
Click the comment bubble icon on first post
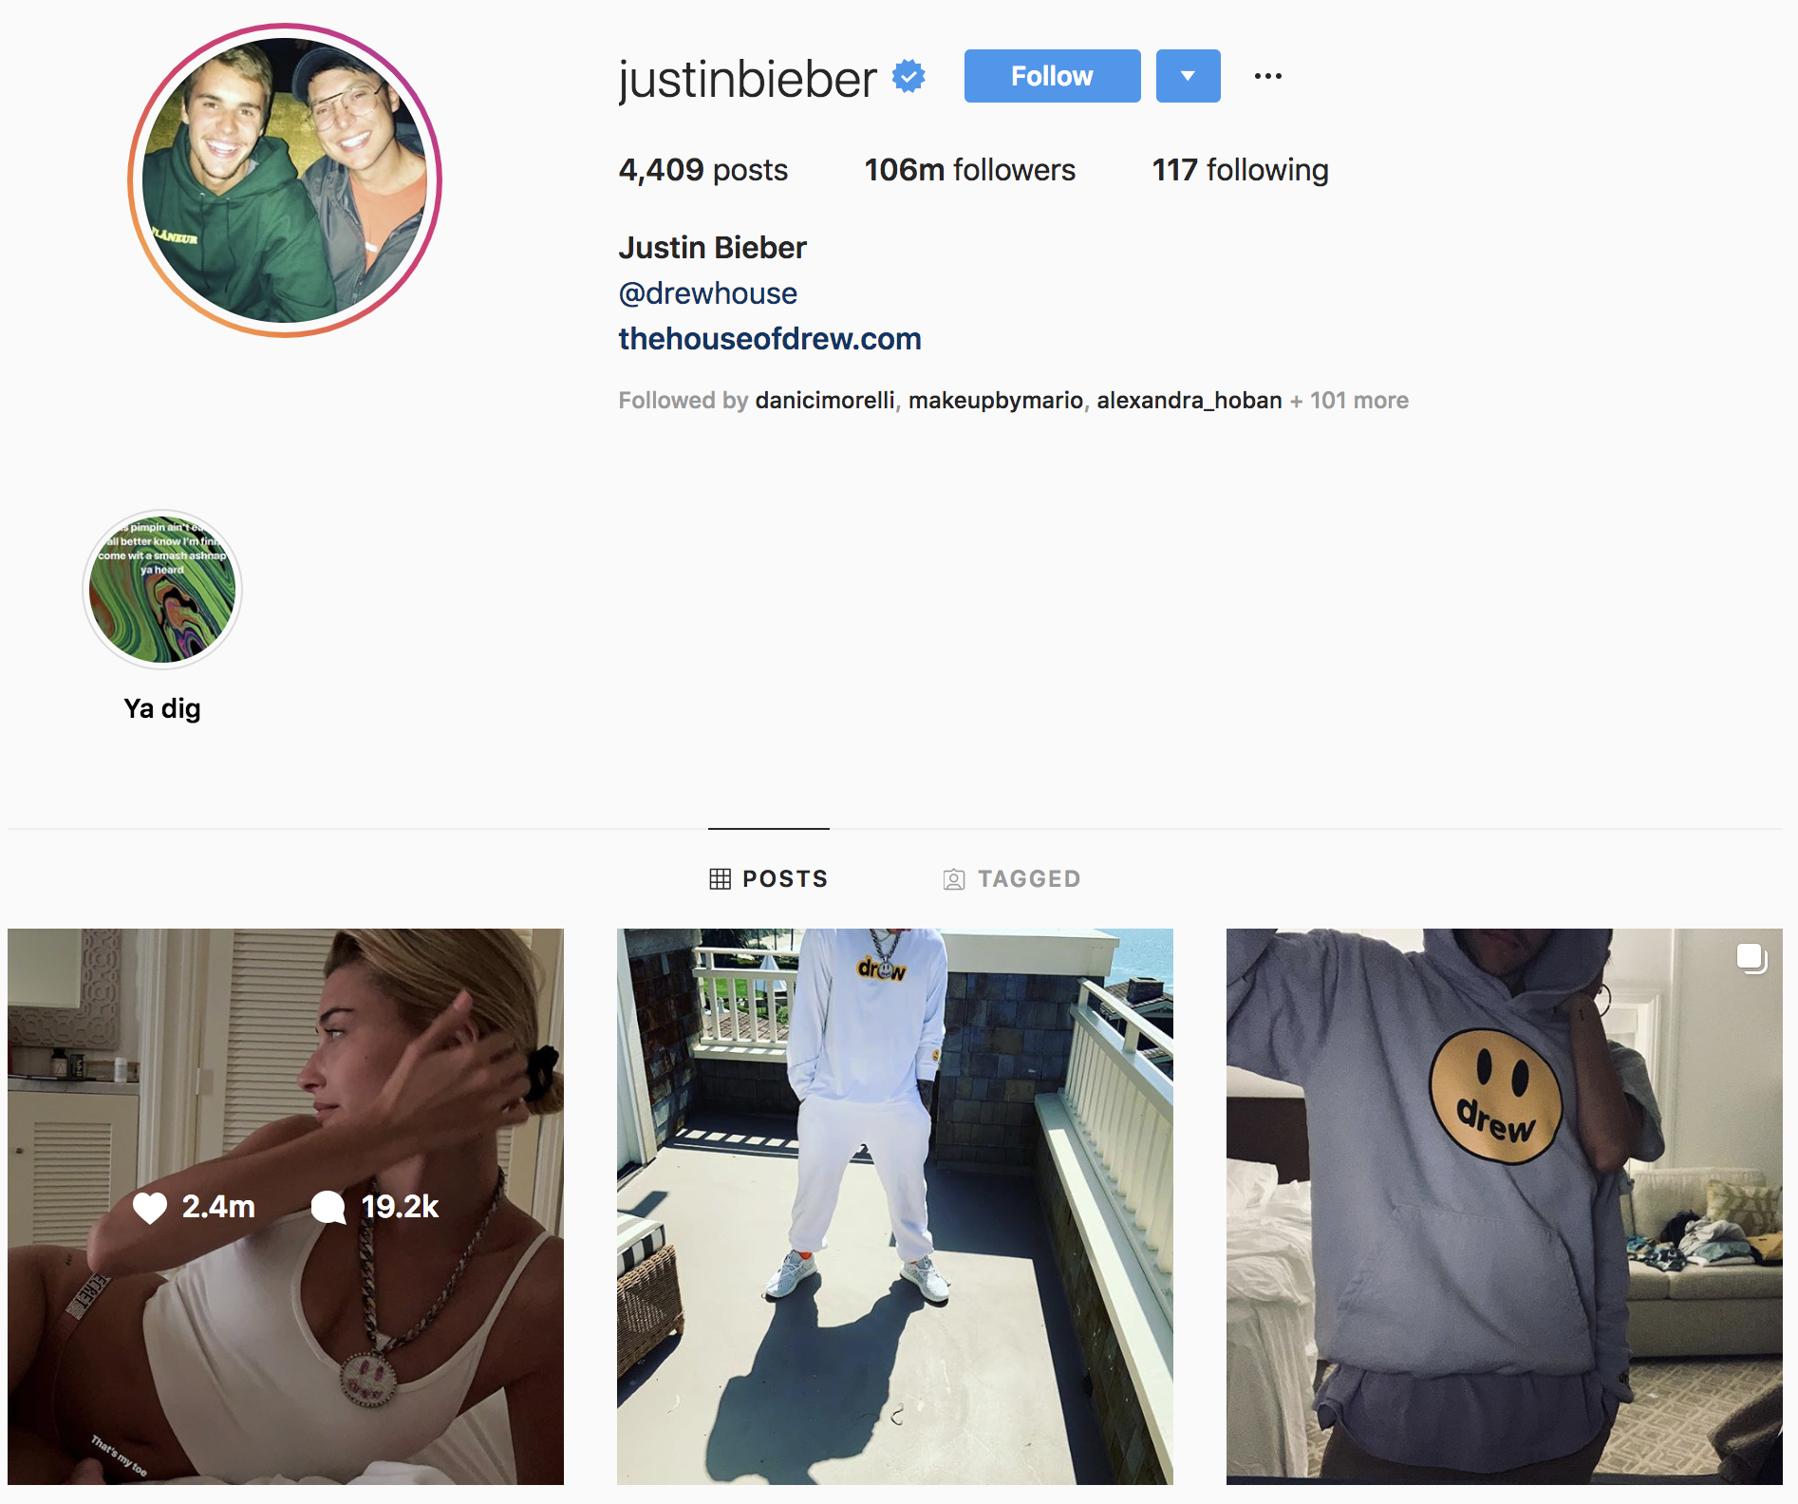(328, 1207)
